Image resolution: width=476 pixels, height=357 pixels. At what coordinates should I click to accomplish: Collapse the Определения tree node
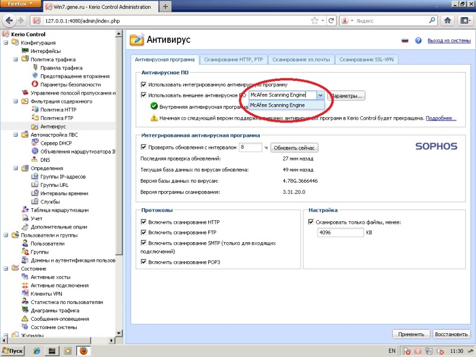pos(6,168)
